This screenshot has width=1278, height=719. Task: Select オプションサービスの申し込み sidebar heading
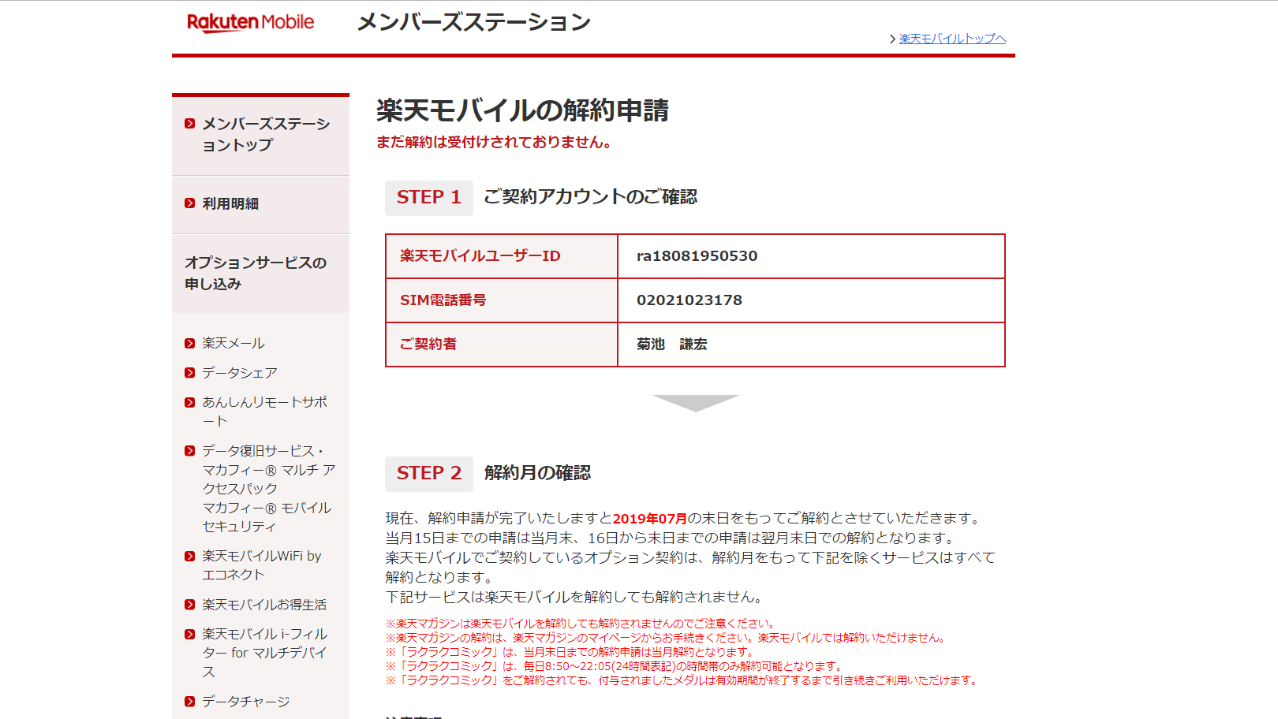tap(256, 273)
